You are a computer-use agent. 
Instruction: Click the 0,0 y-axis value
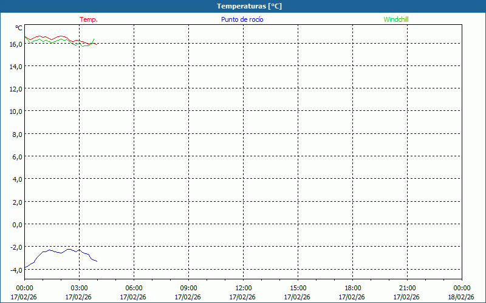(17, 225)
